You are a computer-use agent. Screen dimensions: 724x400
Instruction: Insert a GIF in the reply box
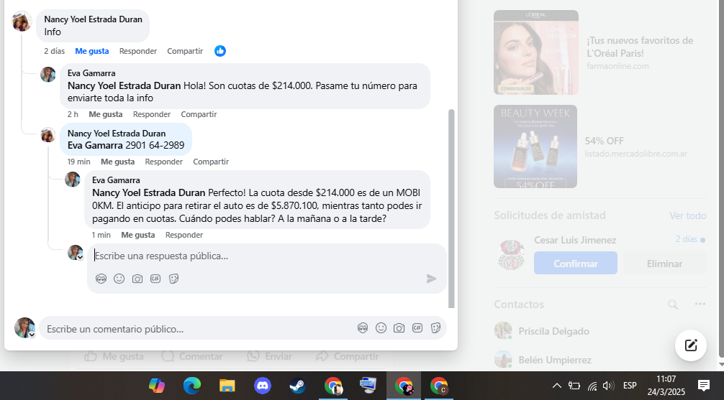coord(155,279)
